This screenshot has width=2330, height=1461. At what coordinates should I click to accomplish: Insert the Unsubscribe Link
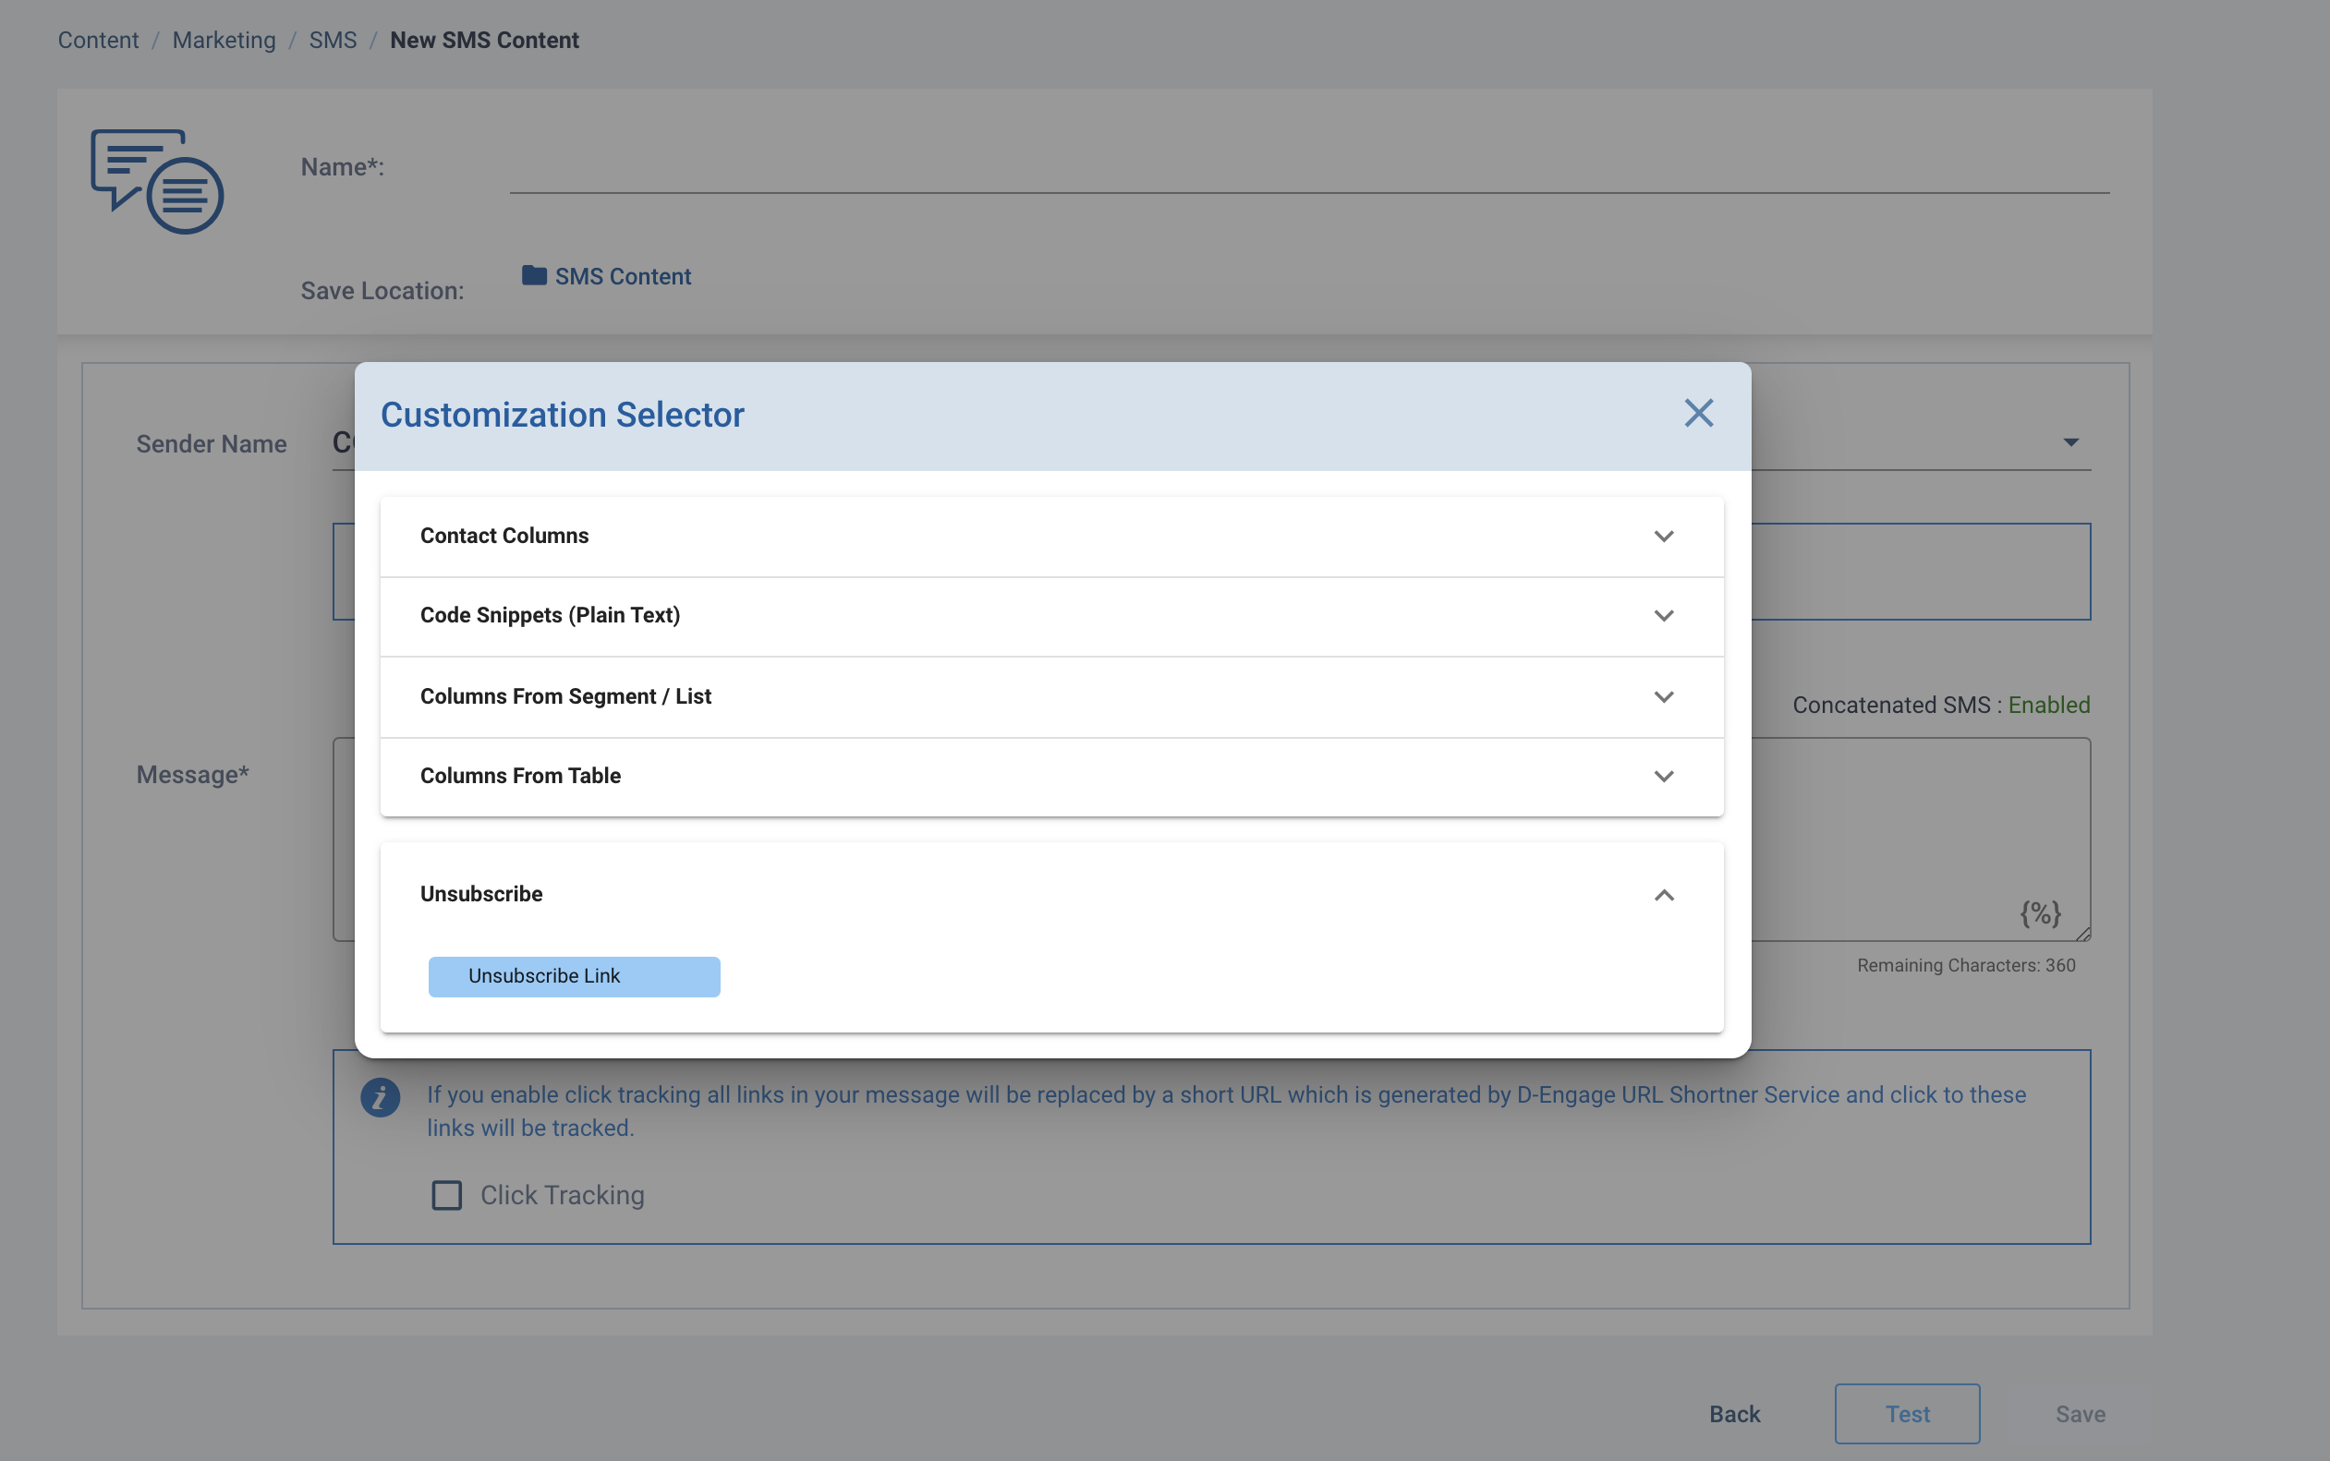pyautogui.click(x=574, y=976)
